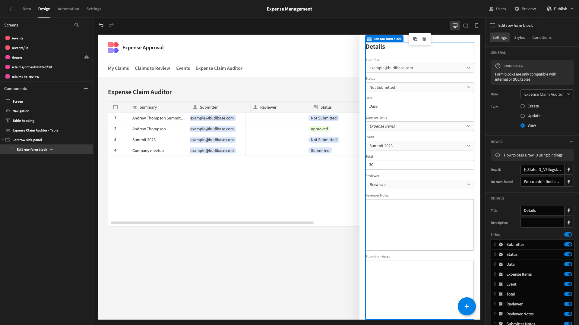
Task: Open gear settings for Reviewer field
Action: [501, 304]
